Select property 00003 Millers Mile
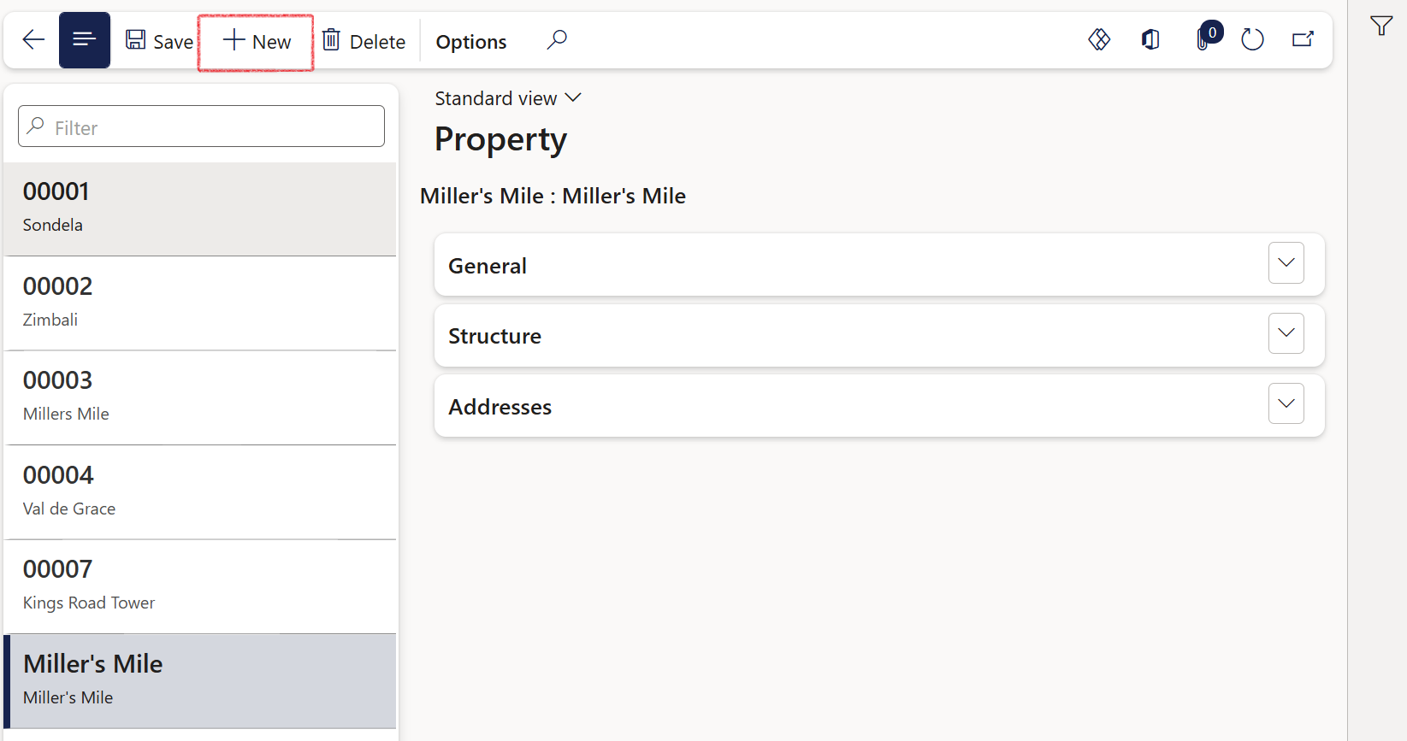This screenshot has width=1407, height=741. [200, 397]
